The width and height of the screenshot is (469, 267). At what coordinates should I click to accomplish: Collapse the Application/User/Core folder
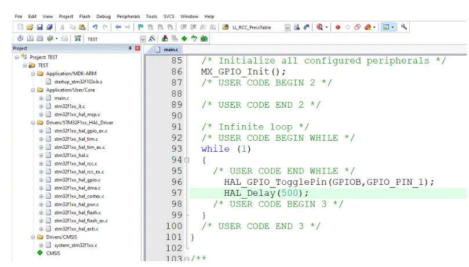33,90
